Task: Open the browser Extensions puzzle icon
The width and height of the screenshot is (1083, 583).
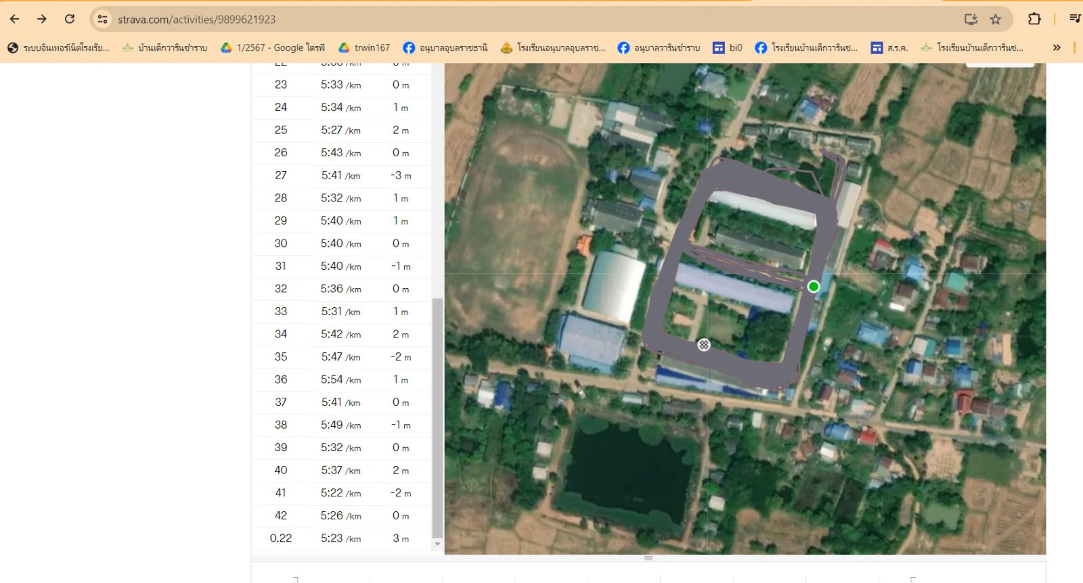Action: pos(1034,19)
